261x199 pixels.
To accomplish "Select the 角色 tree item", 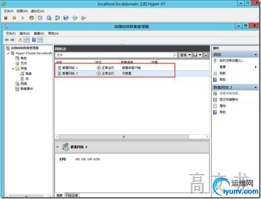I will click(x=23, y=58).
